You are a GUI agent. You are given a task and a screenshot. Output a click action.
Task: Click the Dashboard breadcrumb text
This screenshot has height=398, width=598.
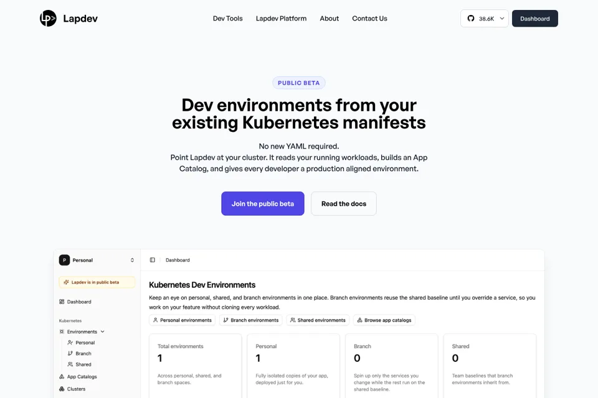click(x=178, y=260)
